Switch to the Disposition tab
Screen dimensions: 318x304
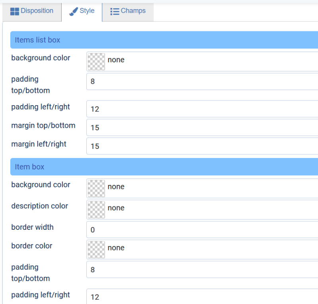(32, 11)
